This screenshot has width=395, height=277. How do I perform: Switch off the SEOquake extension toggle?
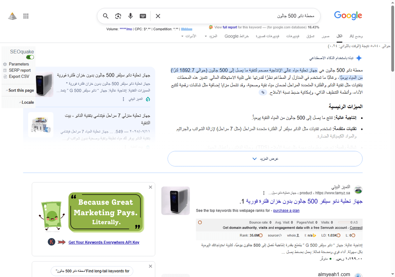(30, 57)
